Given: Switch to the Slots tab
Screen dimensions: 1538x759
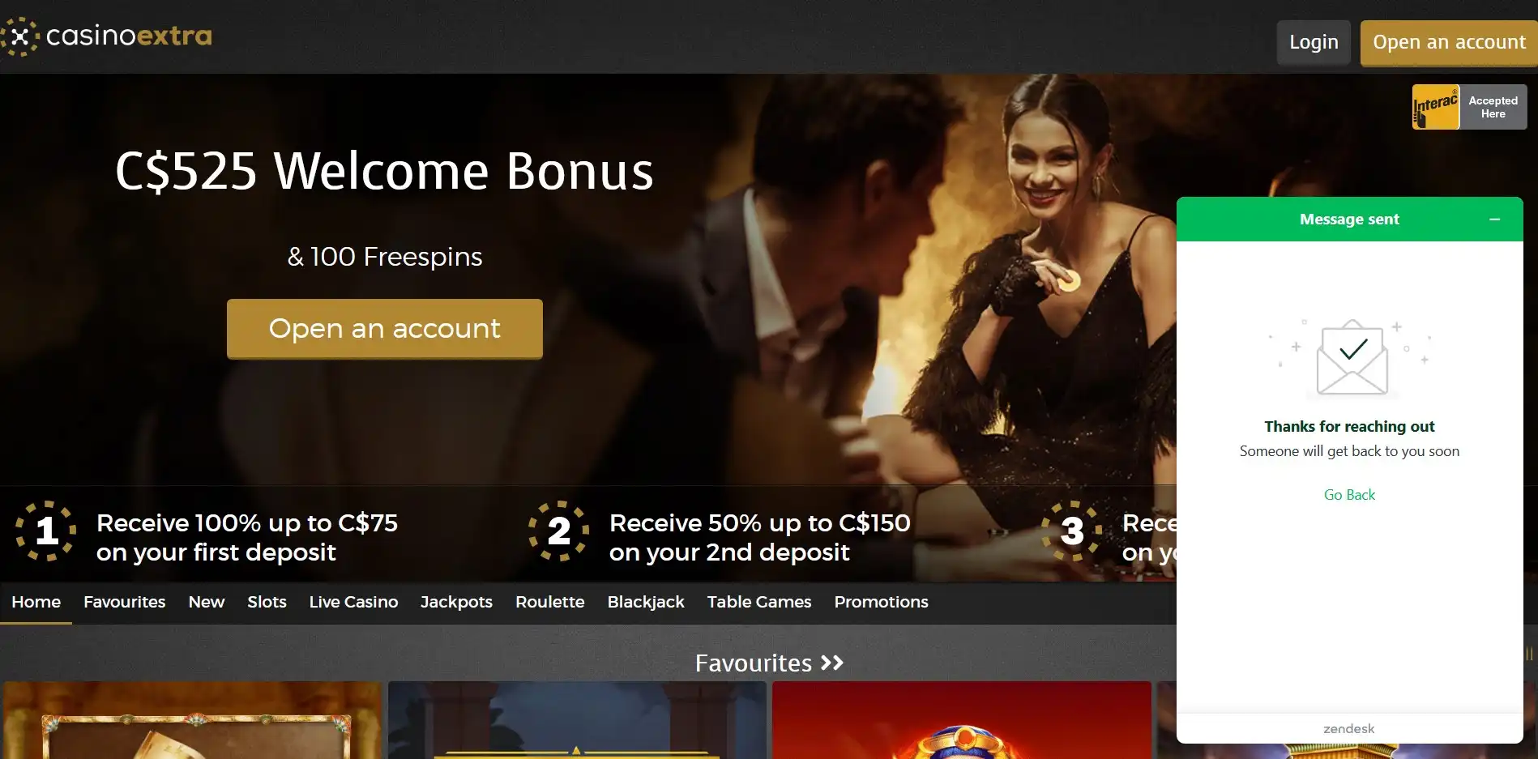Looking at the screenshot, I should tap(267, 602).
